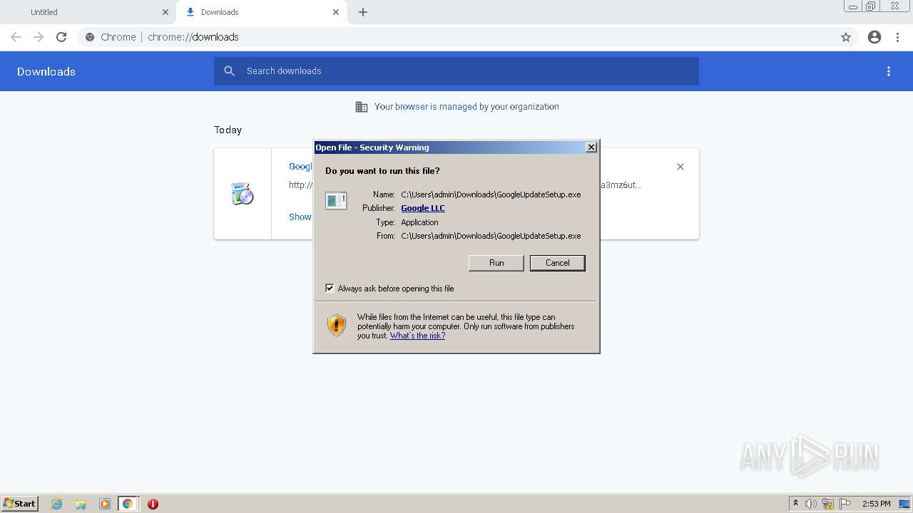
Task: Click the taskbar clock showing 2:53 PM
Action: (x=876, y=504)
